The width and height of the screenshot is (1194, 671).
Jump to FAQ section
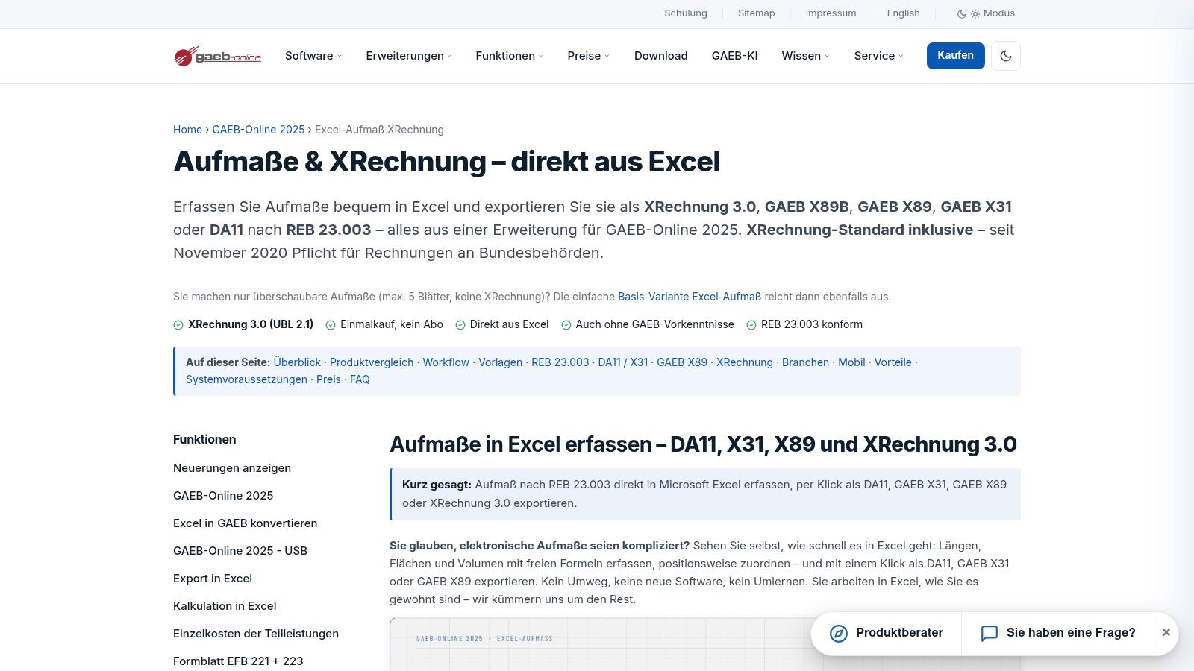(x=360, y=379)
